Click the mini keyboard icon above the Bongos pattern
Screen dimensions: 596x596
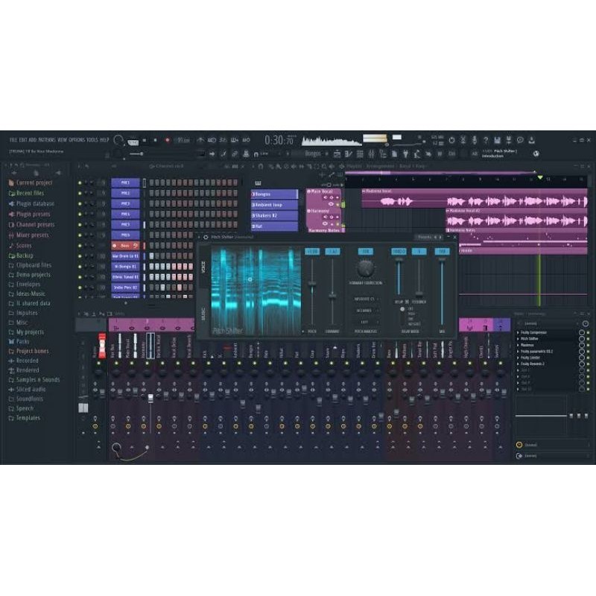[258, 183]
